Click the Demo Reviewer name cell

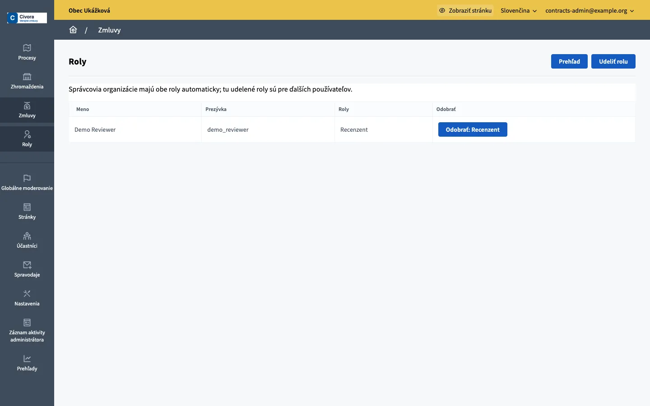click(135, 129)
